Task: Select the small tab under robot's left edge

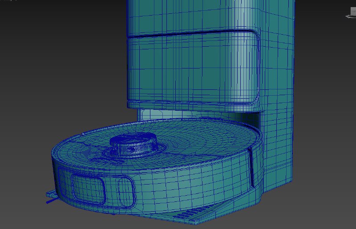Action: pos(51,194)
